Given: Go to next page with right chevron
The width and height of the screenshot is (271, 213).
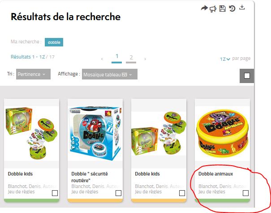Looking at the screenshot, I should coord(145,59).
